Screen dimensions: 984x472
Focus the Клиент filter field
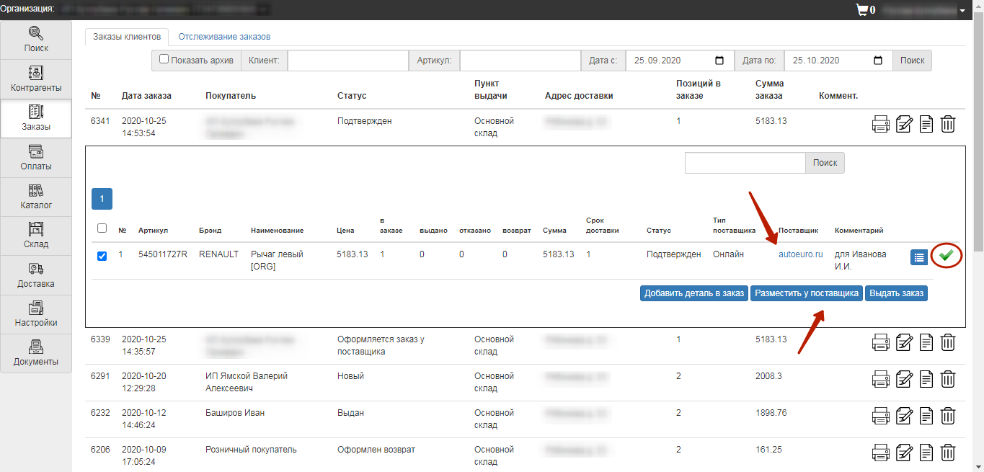coord(348,61)
